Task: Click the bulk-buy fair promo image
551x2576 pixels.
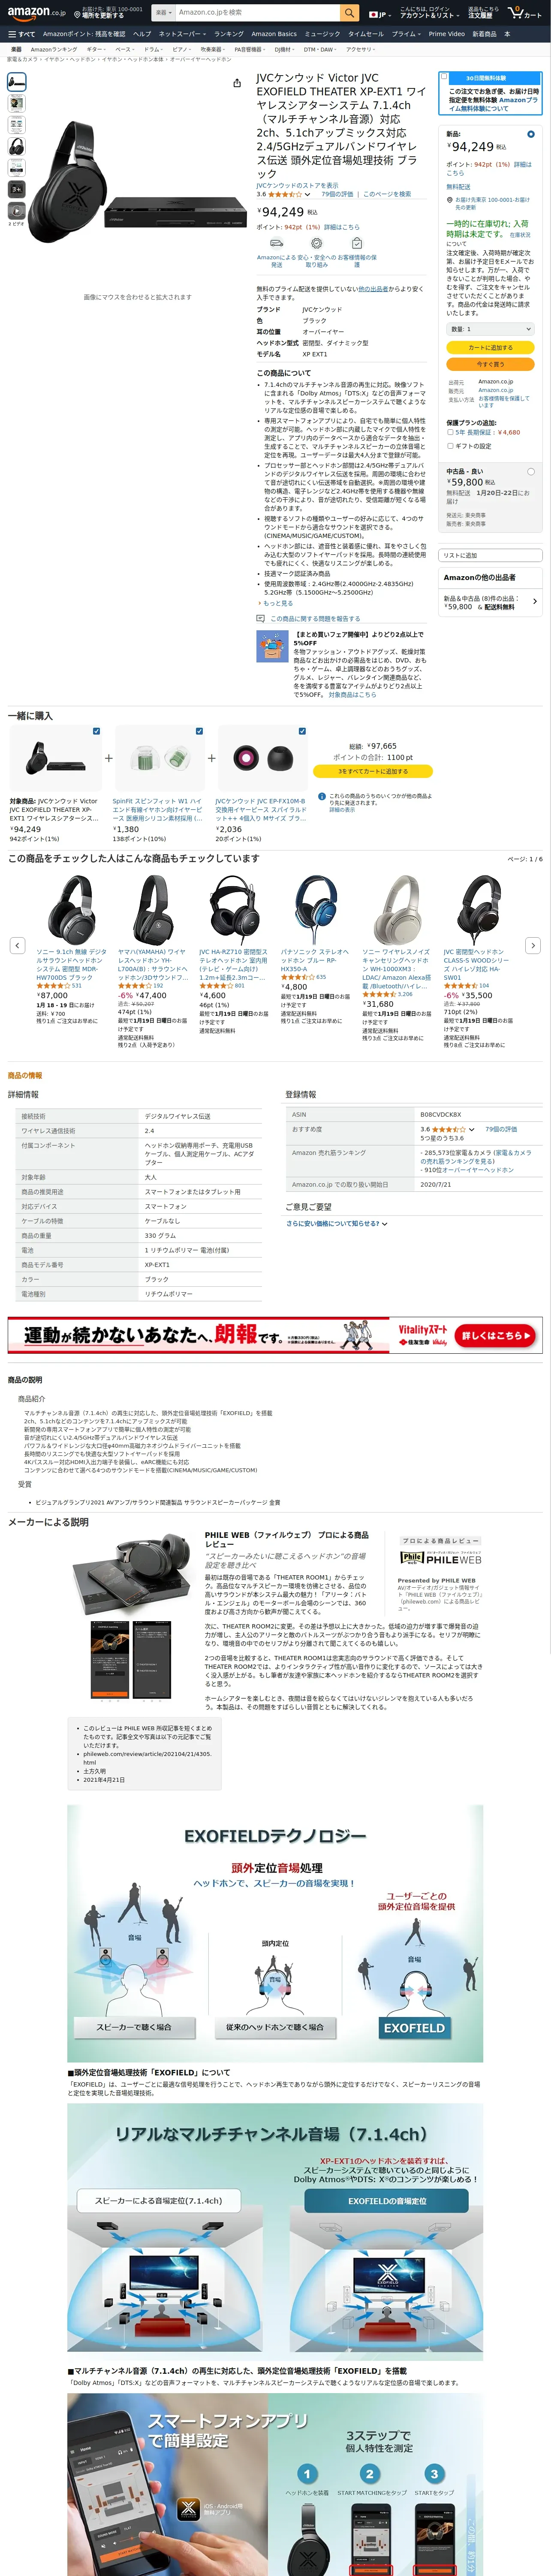Action: tap(273, 647)
